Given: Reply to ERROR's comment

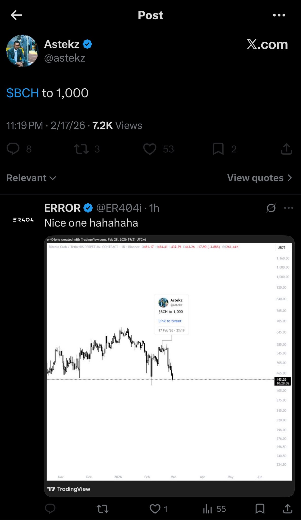Looking at the screenshot, I should tap(50, 509).
